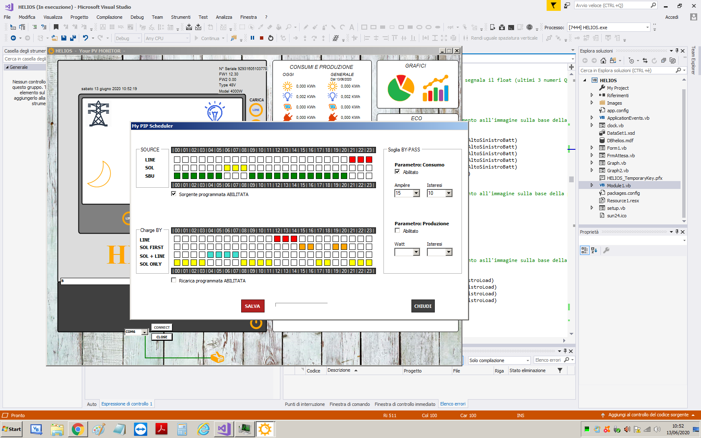The width and height of the screenshot is (701, 438).
Task: Check Abilitato under Parametro: Produzione
Action: 397,231
